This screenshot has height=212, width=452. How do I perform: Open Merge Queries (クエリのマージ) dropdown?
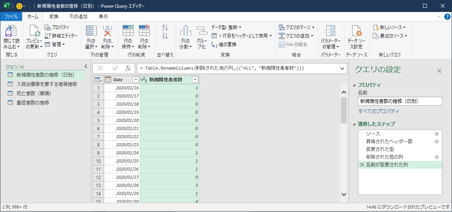pyautogui.click(x=296, y=27)
